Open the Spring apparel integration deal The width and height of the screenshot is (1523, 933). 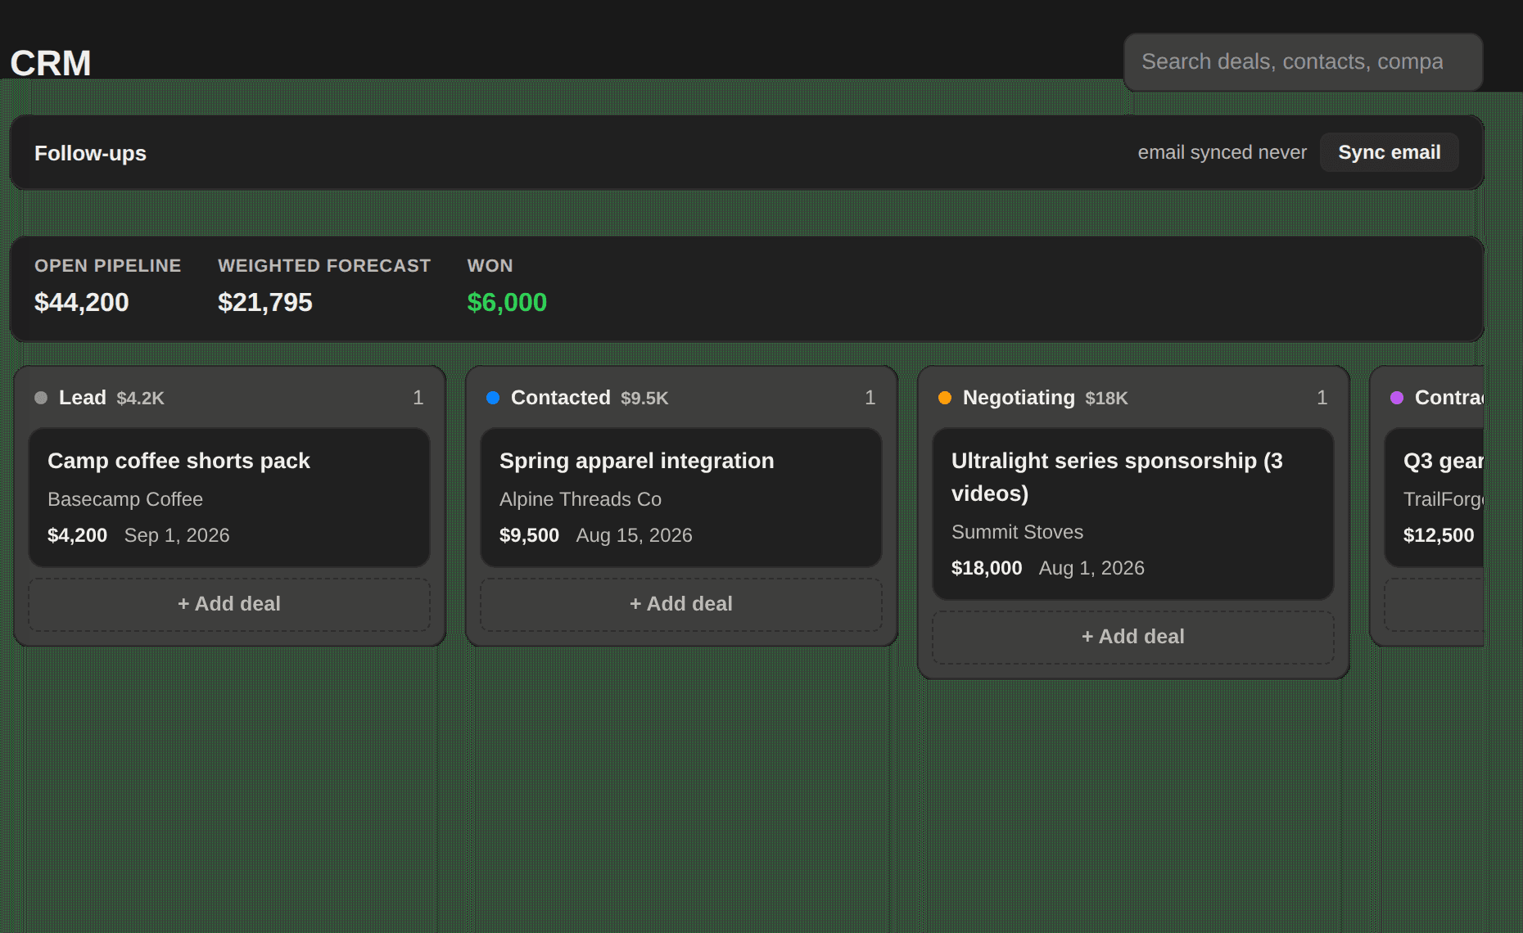(x=681, y=498)
